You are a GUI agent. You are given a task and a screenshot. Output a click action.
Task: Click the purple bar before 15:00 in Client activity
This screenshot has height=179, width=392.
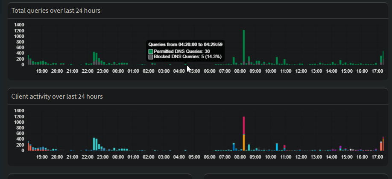[340, 148]
